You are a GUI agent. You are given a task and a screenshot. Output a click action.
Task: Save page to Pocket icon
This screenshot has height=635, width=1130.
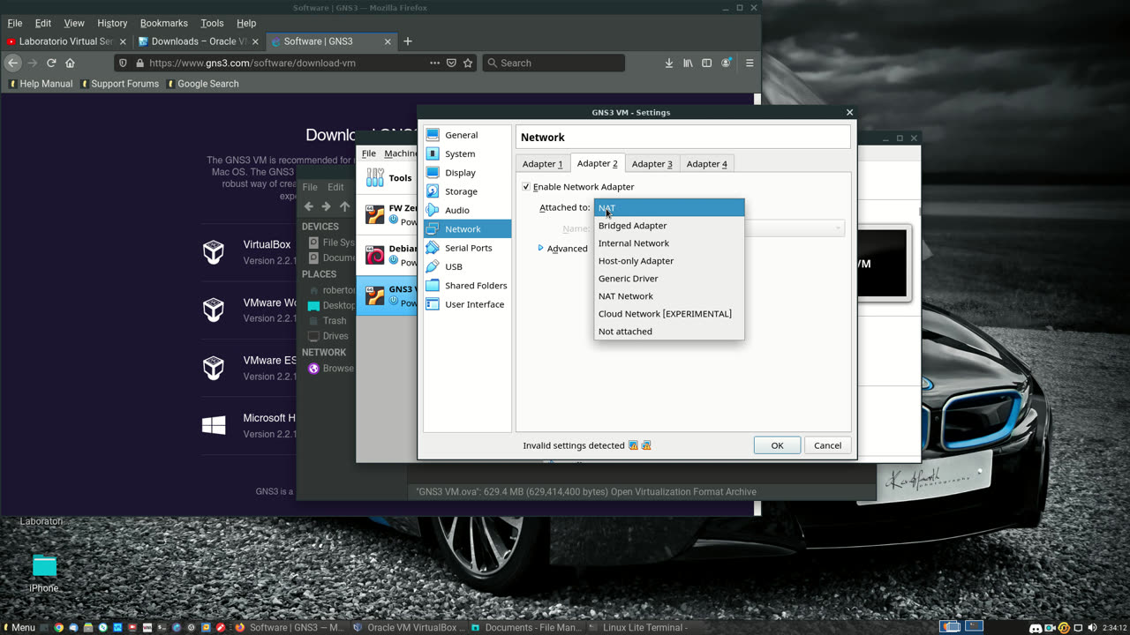[x=451, y=63]
